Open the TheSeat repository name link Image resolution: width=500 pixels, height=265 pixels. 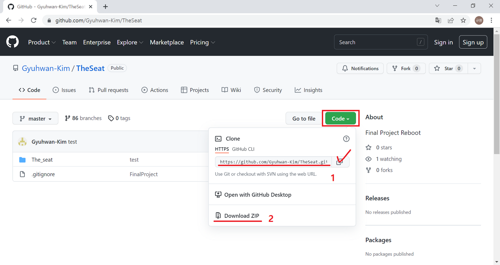(90, 68)
